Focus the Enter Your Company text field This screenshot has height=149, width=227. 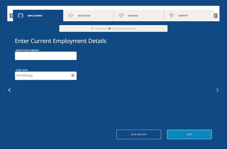coord(45,56)
